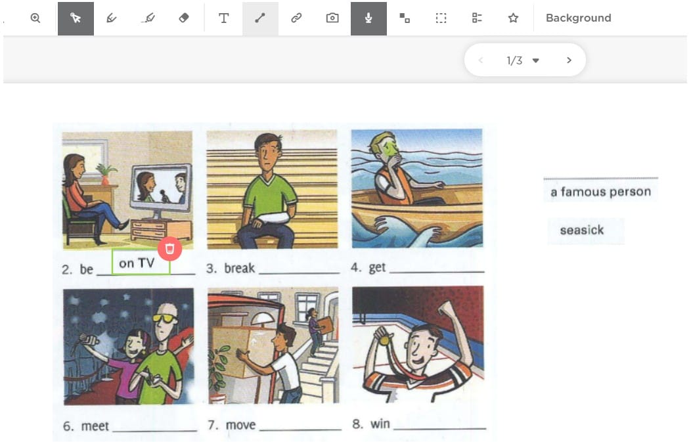The image size is (691, 442).
Task: Choose the pen drawing tool
Action: pos(112,18)
